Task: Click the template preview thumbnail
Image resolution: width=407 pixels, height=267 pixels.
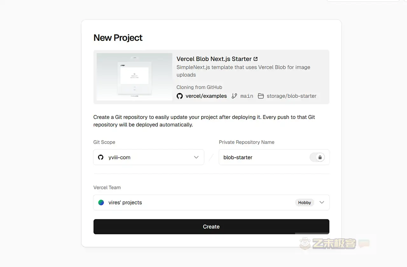Action: pos(135,77)
